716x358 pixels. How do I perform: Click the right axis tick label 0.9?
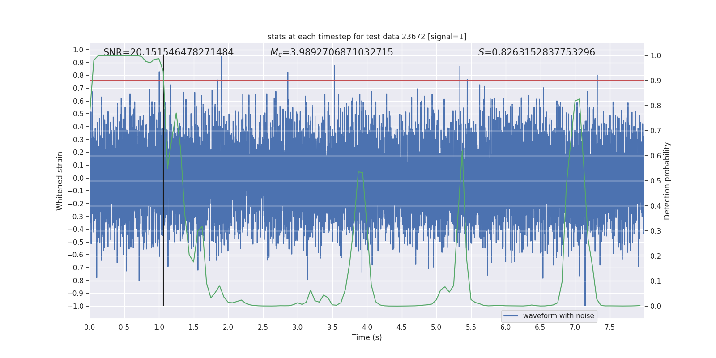click(656, 81)
